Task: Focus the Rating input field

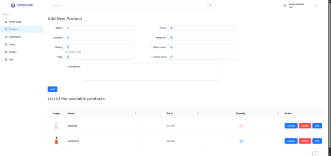Action: 99,47
